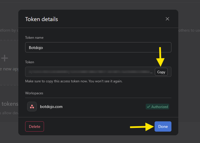
Task: Click the plus icon behind the dialog
Action: (x=5, y=58)
